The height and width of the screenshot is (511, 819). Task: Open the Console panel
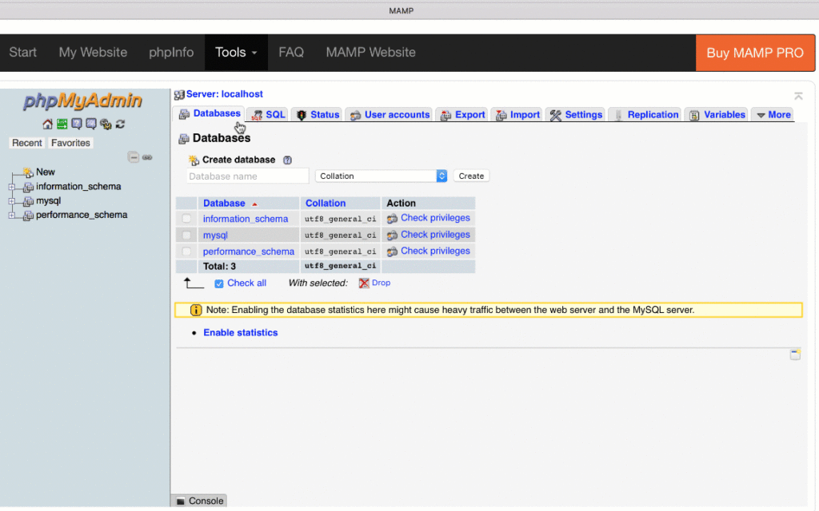pos(199,501)
